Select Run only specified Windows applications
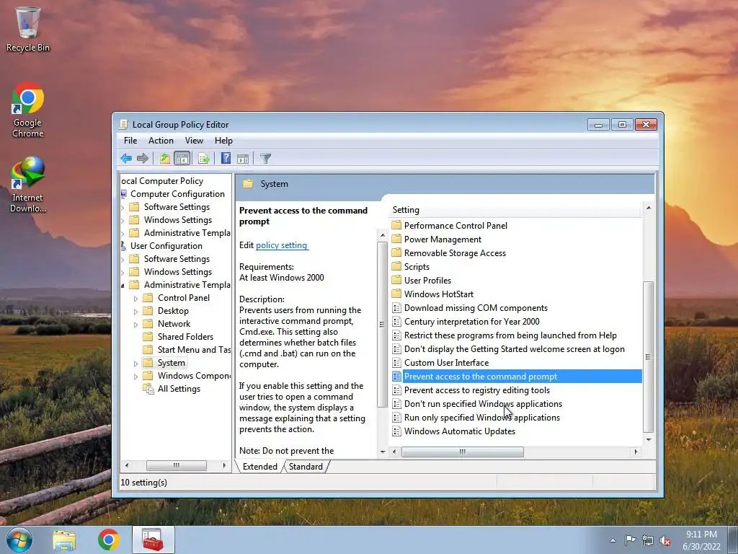738x554 pixels. pyautogui.click(x=482, y=417)
